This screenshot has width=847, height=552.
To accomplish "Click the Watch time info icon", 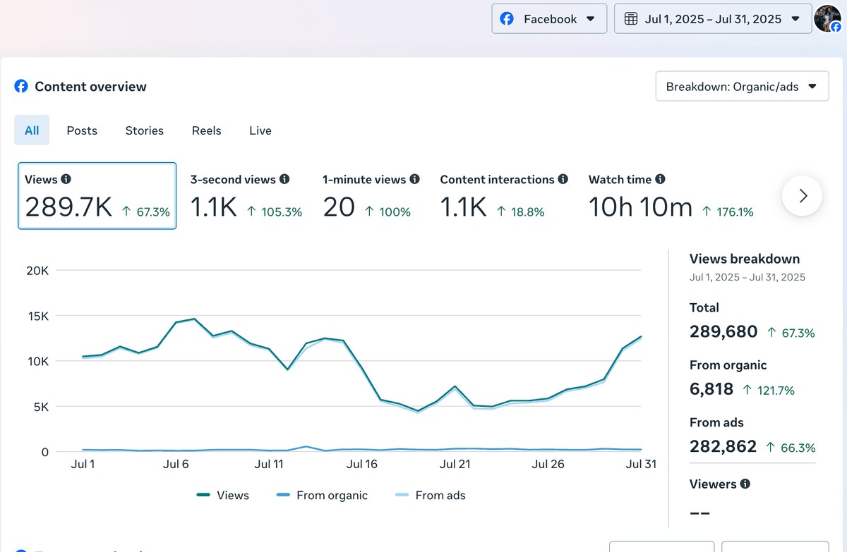I will point(660,180).
